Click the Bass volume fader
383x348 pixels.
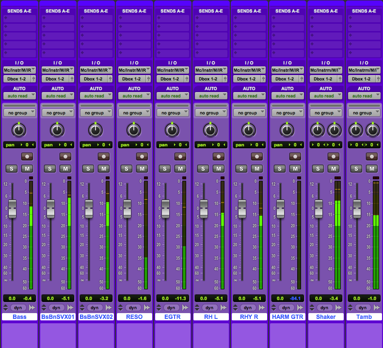point(12,209)
